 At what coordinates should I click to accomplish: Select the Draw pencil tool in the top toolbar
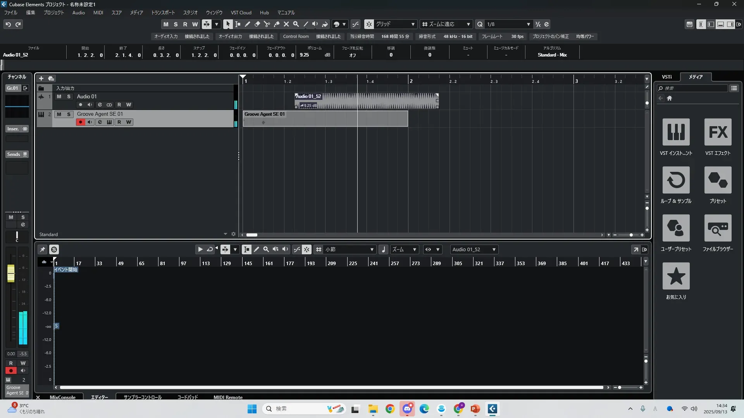(247, 24)
